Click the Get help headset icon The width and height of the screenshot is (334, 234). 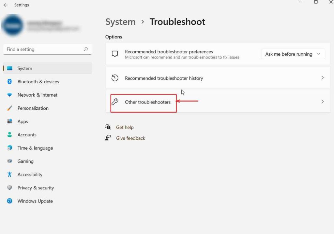click(x=108, y=127)
